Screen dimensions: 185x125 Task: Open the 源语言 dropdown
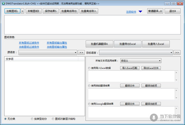point(48,52)
